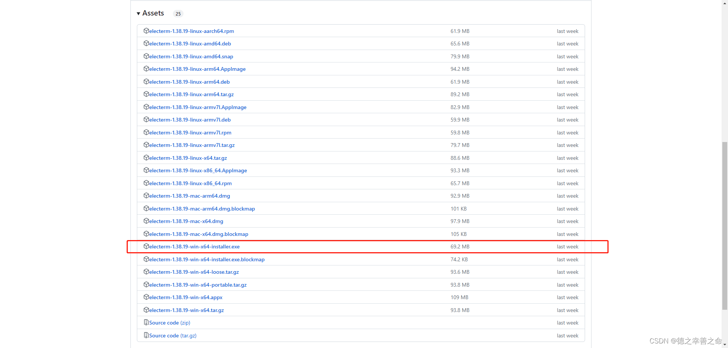Viewport: 728px width, 348px height.
Task: Click the 69.2 MB size of installer.exe
Action: [460, 247]
